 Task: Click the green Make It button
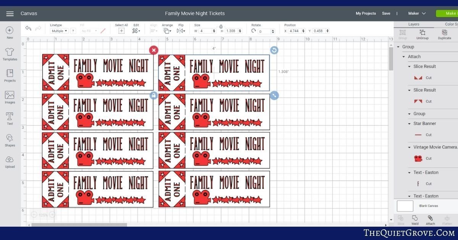click(x=447, y=13)
